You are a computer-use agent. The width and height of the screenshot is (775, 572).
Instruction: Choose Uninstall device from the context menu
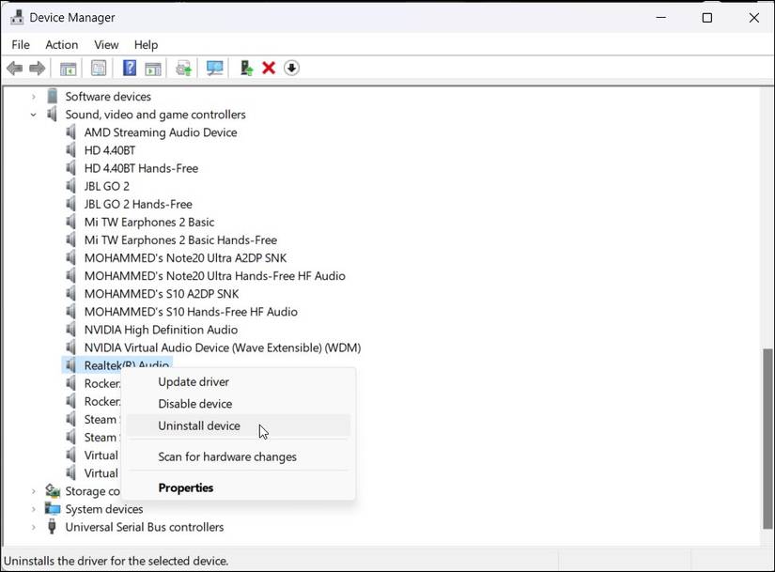coord(198,425)
